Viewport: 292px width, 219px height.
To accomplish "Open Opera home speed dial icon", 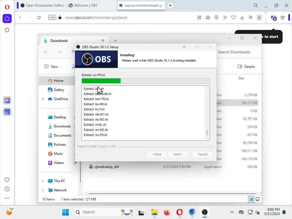I will pyautogui.click(x=7, y=19).
